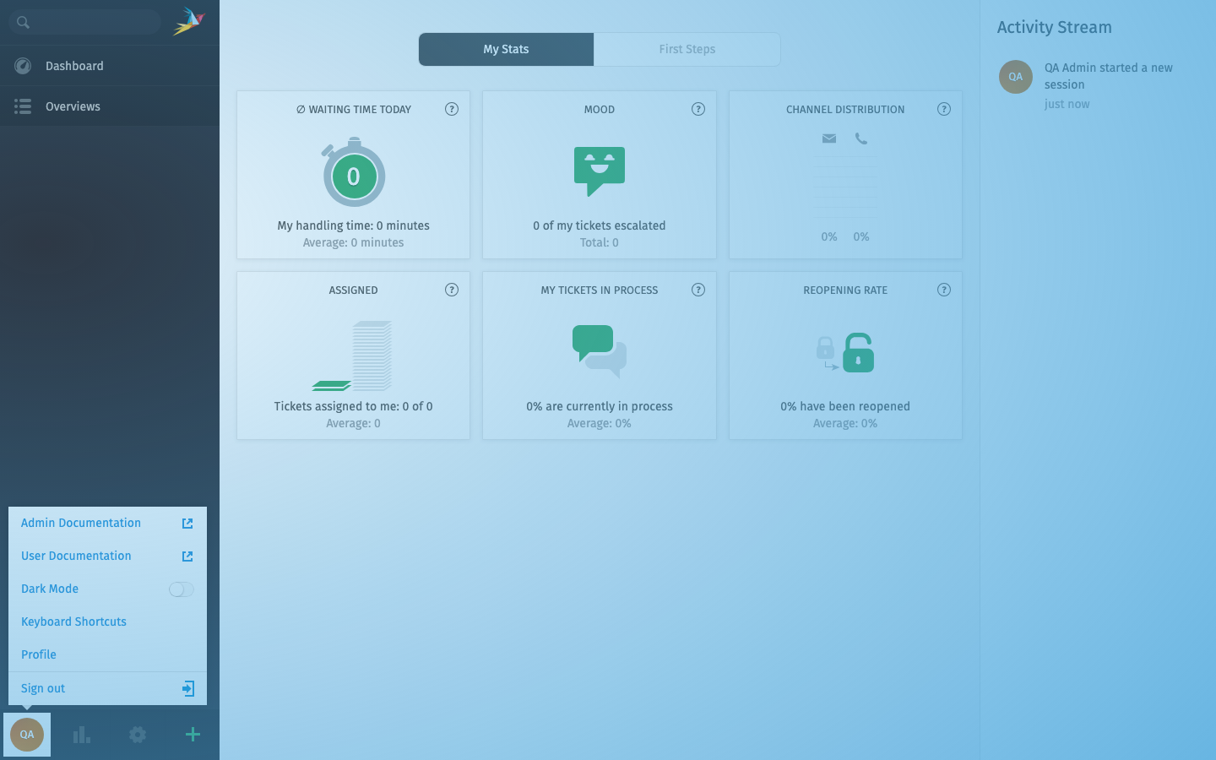Focus the search input field
Image resolution: width=1216 pixels, height=760 pixels.
click(x=85, y=22)
